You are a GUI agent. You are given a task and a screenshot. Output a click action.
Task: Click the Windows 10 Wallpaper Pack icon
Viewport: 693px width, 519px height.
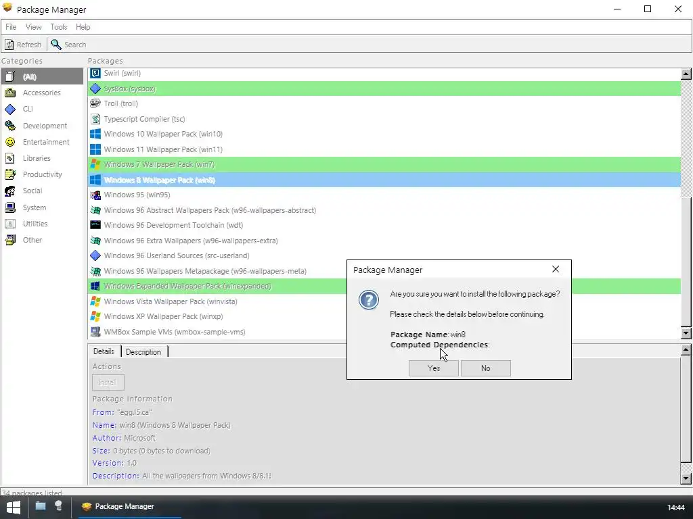coord(95,134)
